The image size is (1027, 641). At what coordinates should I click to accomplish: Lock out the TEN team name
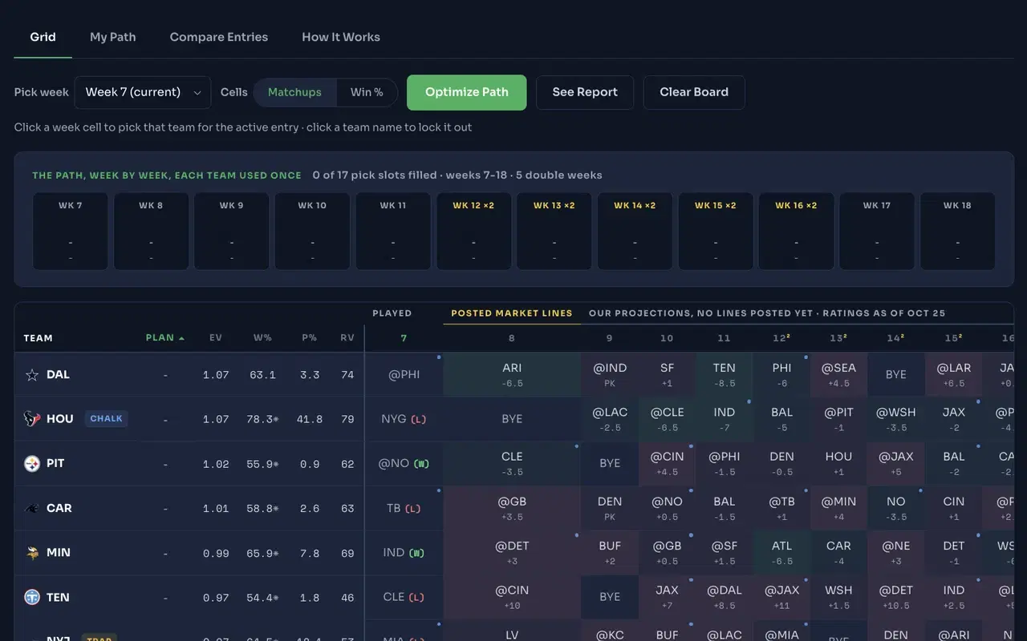[x=58, y=597]
